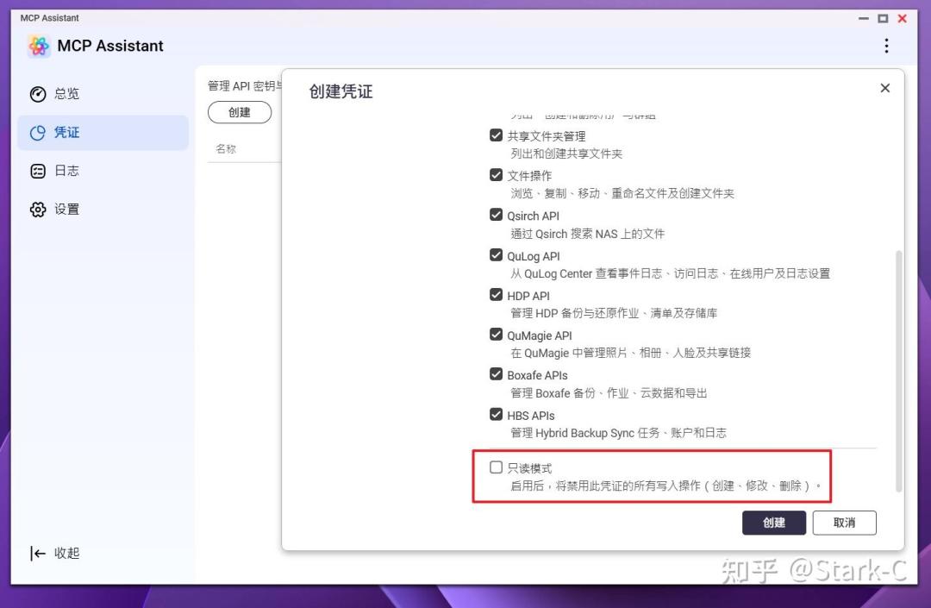Click the 管理 Hybrid Backup Sync description
The height and width of the screenshot is (608, 931).
click(x=618, y=433)
